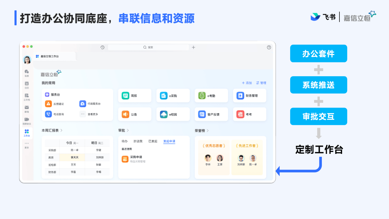Screen dimensions: 389x219
Task: Click the 明日 周二 column header
Action: (x=97, y=143)
